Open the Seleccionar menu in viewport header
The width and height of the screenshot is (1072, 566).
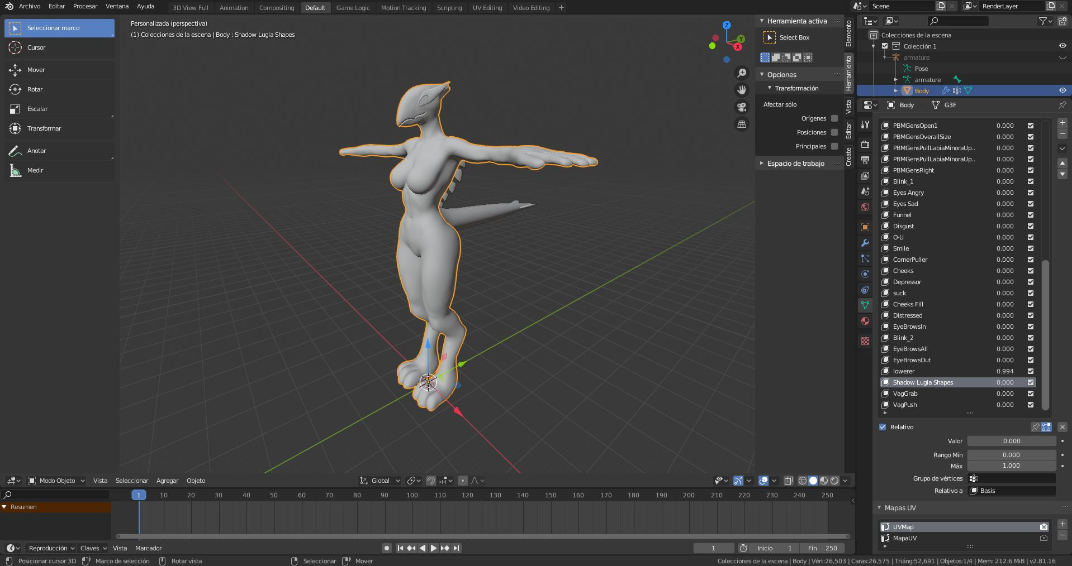[132, 481]
